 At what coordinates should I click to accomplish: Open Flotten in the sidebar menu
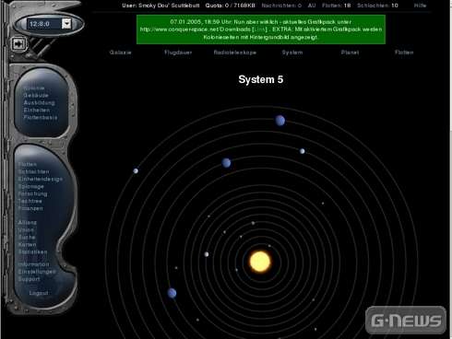click(28, 164)
